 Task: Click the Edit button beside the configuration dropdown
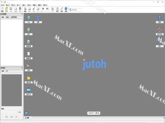[20, 112]
